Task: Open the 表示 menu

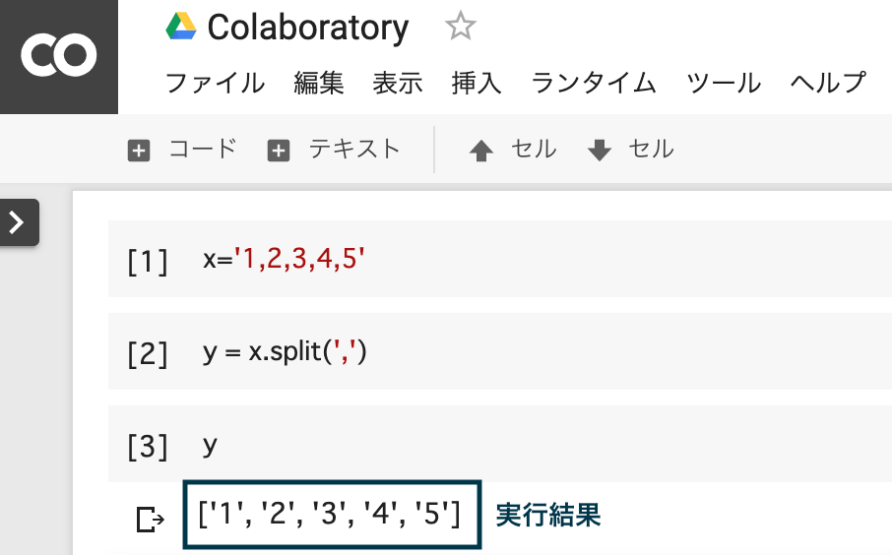Action: point(398,83)
